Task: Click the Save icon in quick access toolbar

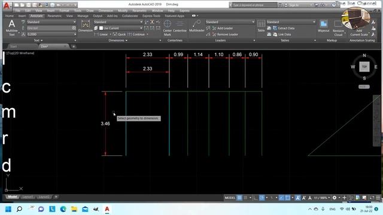Action: tap(28, 5)
